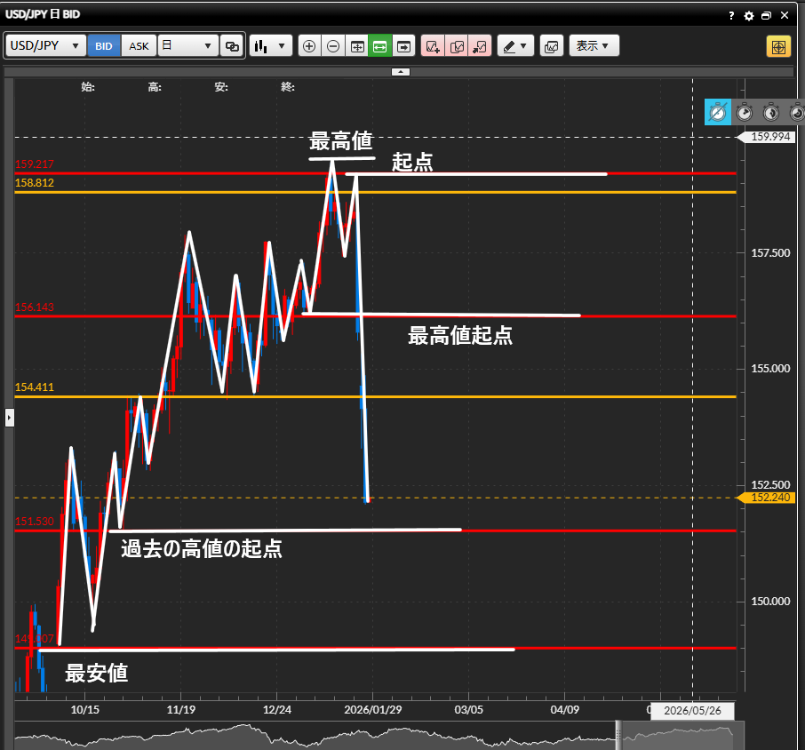Switch price display to ASK
The width and height of the screenshot is (805, 750).
click(139, 46)
